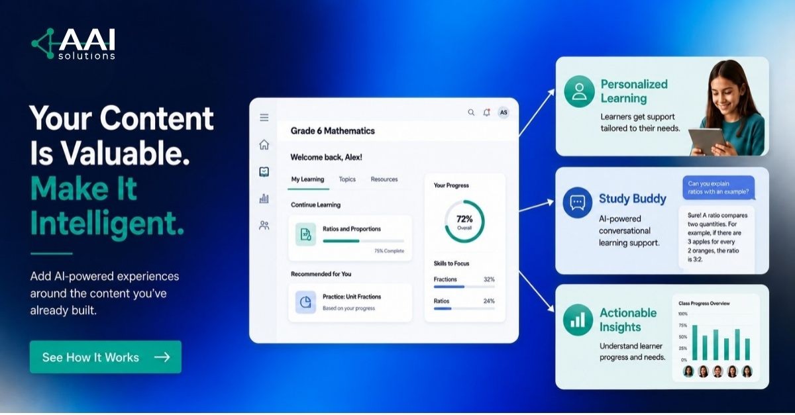Open the AS user avatar
795x415 pixels.
click(503, 113)
